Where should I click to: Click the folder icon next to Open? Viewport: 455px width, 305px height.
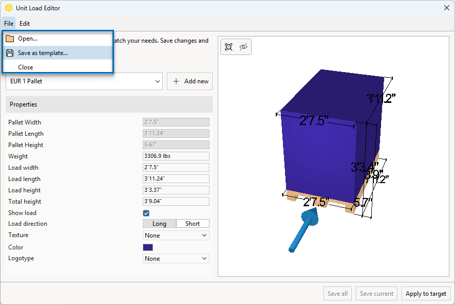[x=10, y=39]
